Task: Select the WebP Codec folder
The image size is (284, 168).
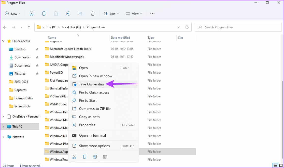Action: coord(58,104)
